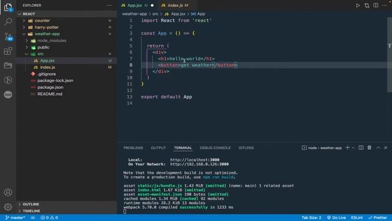Open the Explorer view icon
The width and height of the screenshot is (392, 221).
pos(8,7)
